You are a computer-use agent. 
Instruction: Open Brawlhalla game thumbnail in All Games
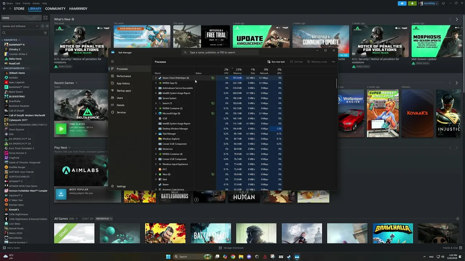393,233
